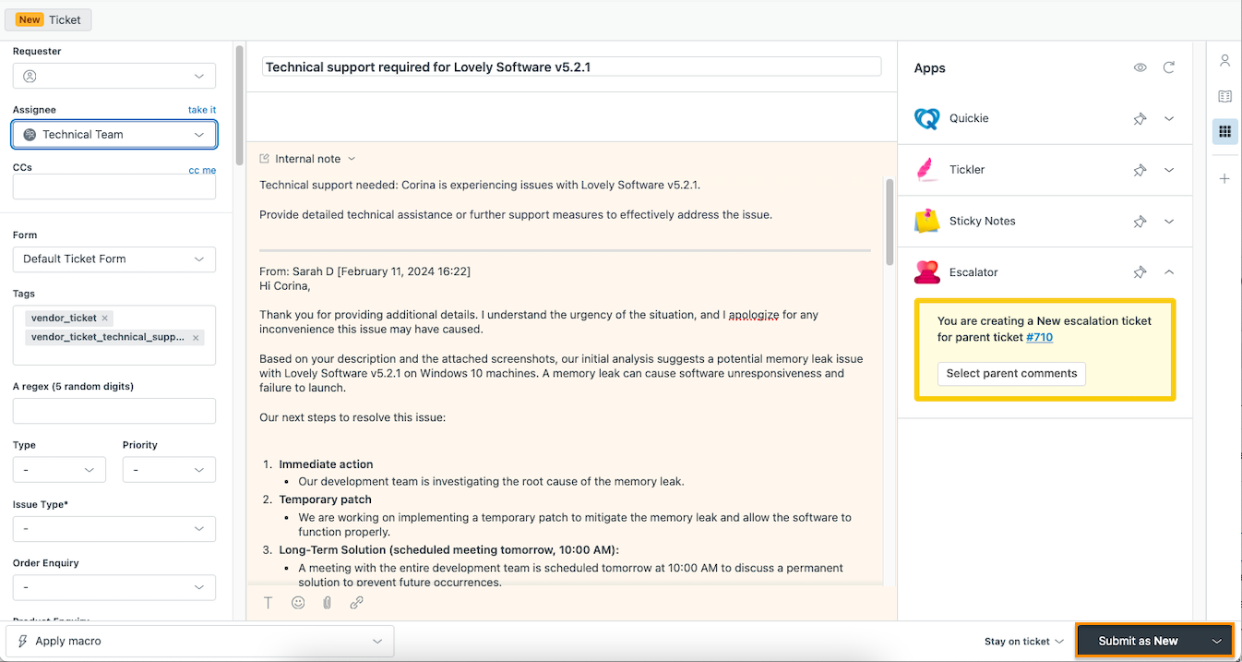This screenshot has height=662, width=1242.
Task: Collapse the Escalator app panel
Action: click(1169, 272)
